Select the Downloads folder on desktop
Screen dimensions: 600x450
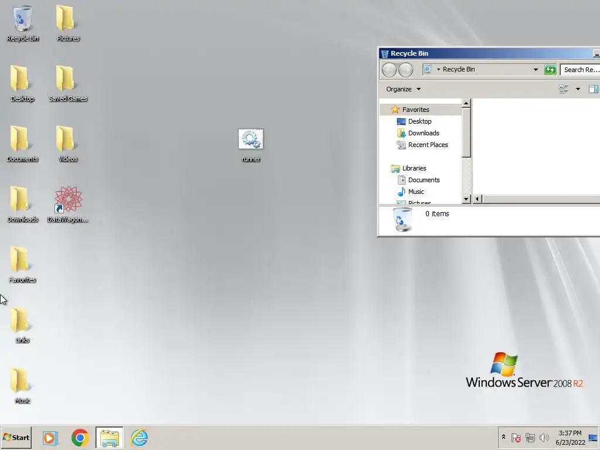tap(22, 204)
